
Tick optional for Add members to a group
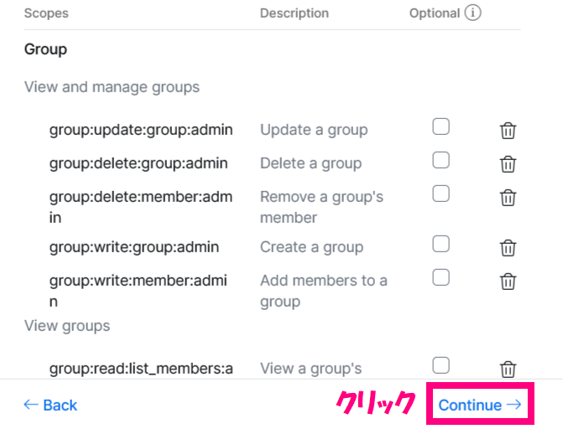pos(440,277)
